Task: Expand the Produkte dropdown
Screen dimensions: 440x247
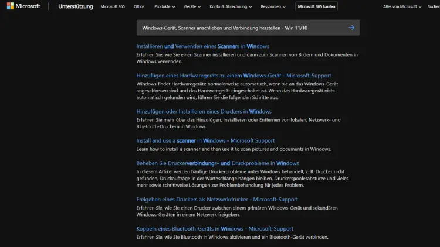Action: [164, 6]
